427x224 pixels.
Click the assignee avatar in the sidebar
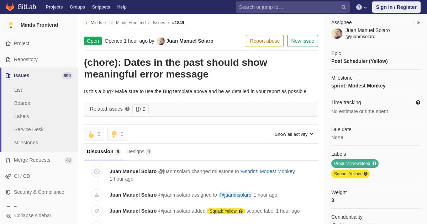[337, 33]
